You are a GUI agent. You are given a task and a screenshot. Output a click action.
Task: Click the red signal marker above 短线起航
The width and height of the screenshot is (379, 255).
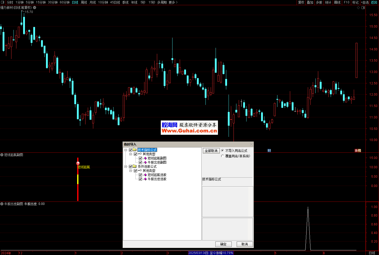click(78, 163)
